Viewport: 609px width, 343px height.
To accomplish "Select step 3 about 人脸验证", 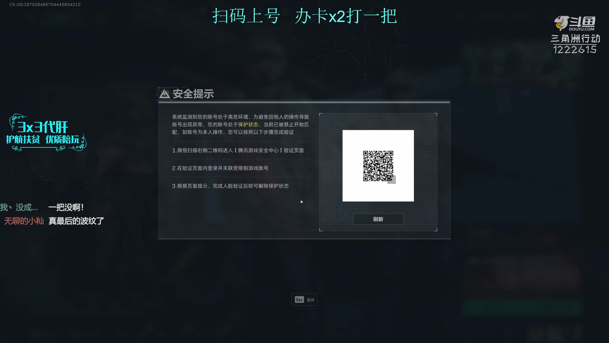I will click(x=230, y=186).
